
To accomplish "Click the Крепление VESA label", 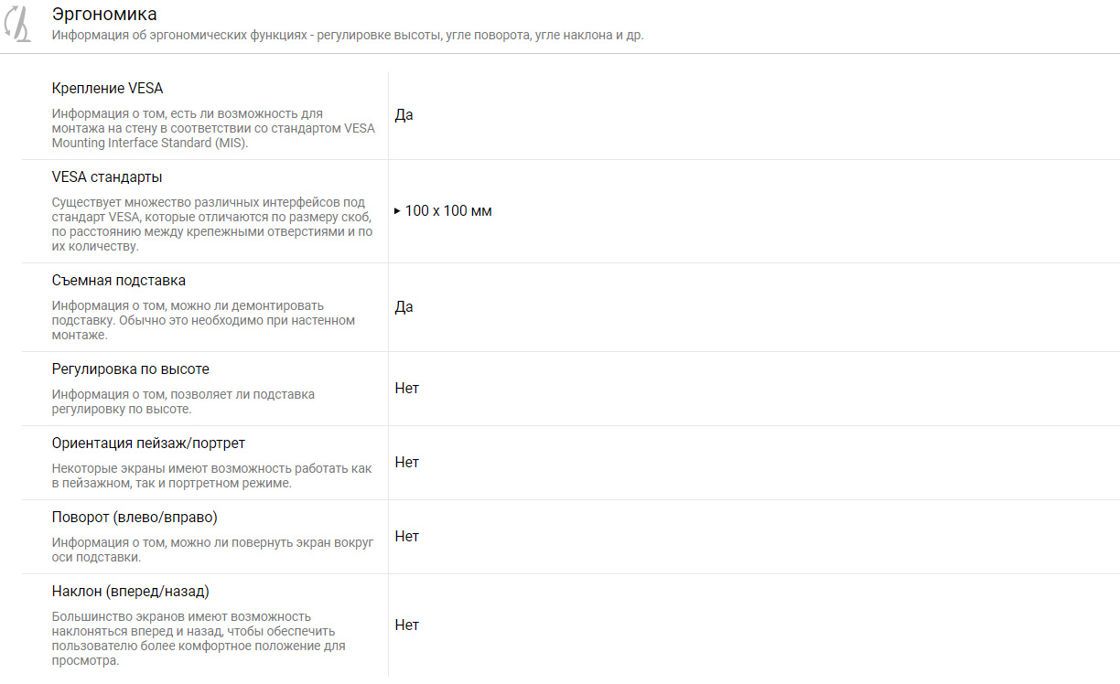I will click(x=108, y=89).
